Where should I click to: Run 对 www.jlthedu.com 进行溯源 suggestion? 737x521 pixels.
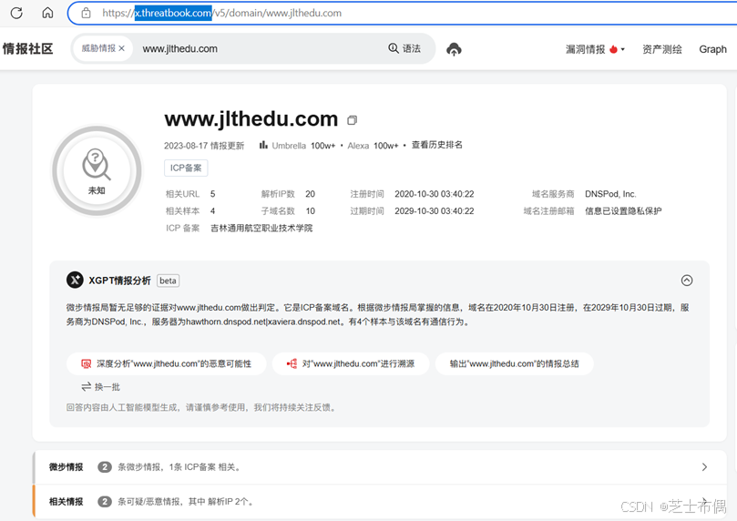point(351,363)
